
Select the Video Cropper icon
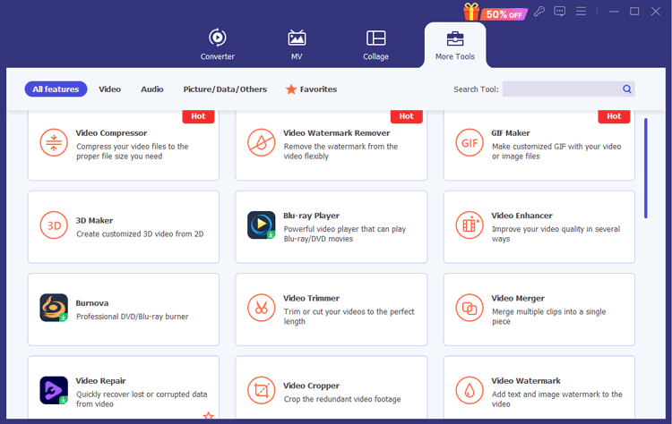261,390
